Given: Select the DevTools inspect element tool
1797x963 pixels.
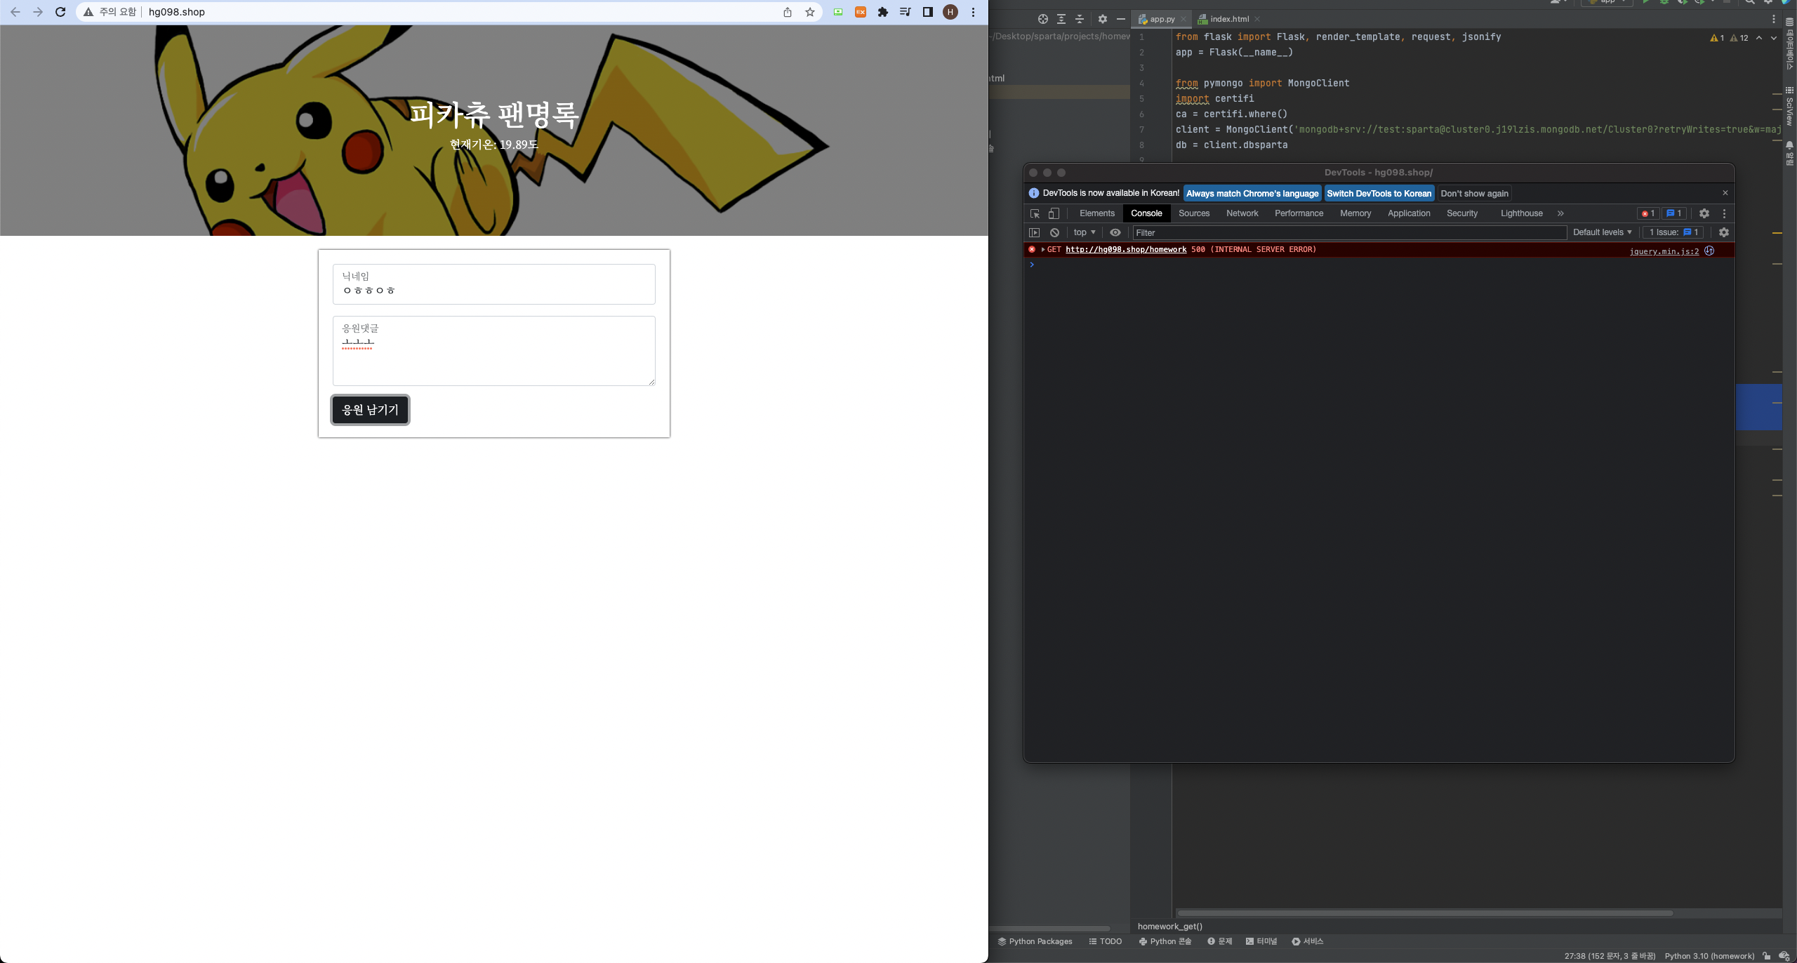Looking at the screenshot, I should tap(1035, 213).
